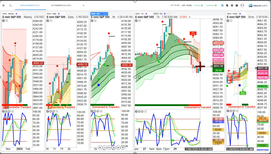Move Weekly oscillator pane up arrow
The height and width of the screenshot is (154, 271).
point(9,111)
